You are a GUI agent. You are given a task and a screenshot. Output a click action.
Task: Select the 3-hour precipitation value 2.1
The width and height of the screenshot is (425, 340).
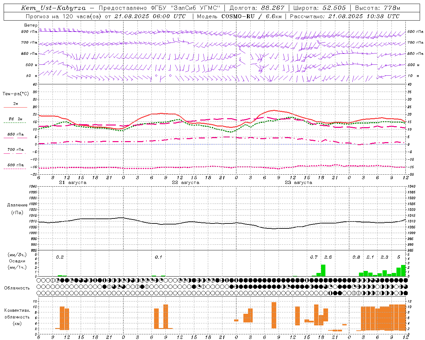pyautogui.click(x=370, y=257)
